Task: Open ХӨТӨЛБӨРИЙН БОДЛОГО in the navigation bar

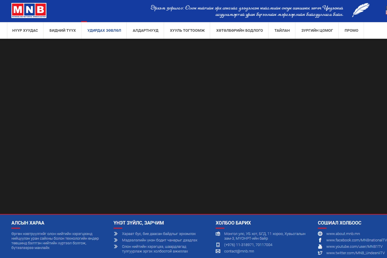Action: 240,30
